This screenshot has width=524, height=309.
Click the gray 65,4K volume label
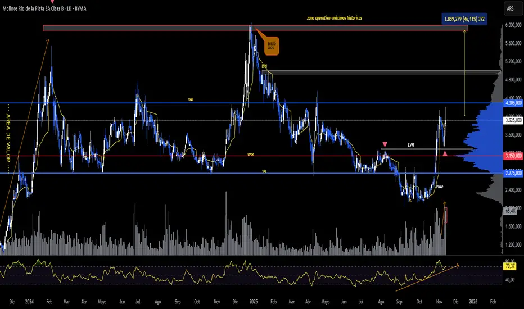(511, 211)
